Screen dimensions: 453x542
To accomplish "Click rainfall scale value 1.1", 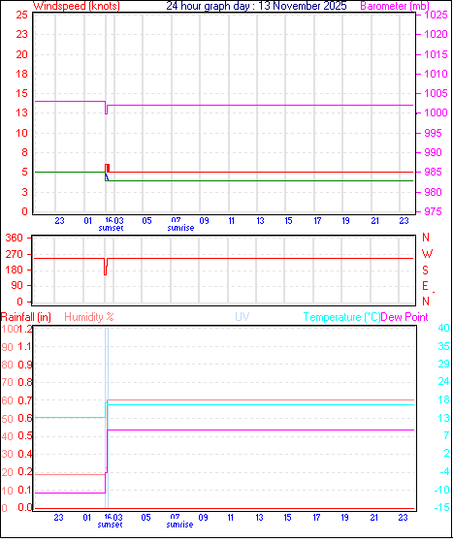I will click(25, 346).
